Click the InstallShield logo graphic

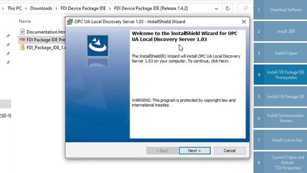tap(97, 46)
